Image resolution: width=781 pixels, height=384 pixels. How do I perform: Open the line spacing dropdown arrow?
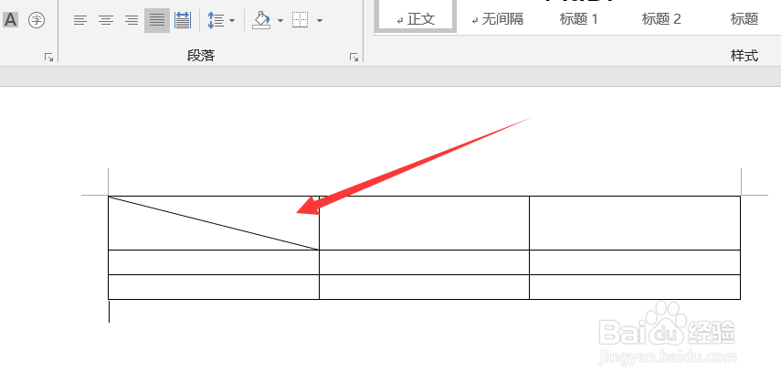point(232,21)
